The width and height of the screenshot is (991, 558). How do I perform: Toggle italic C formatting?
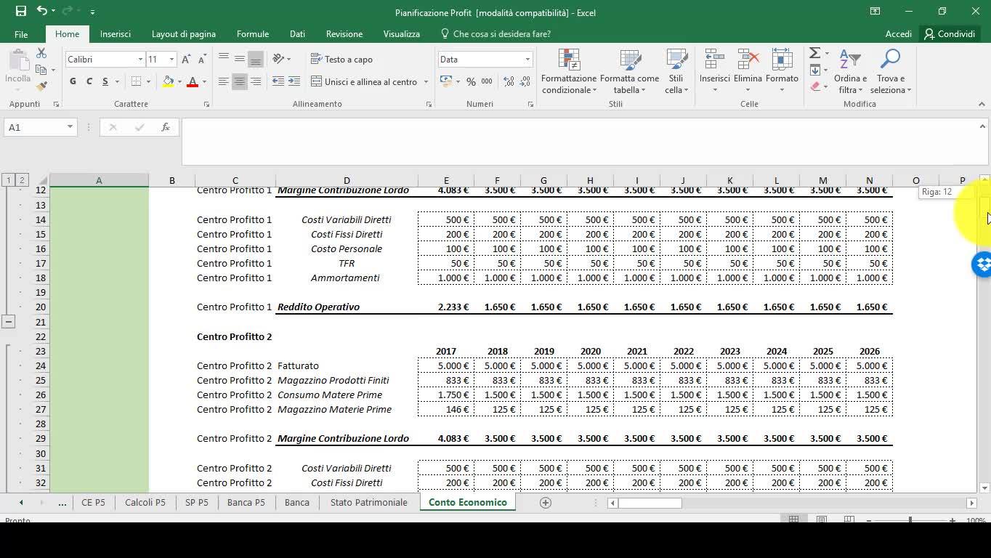coord(89,81)
